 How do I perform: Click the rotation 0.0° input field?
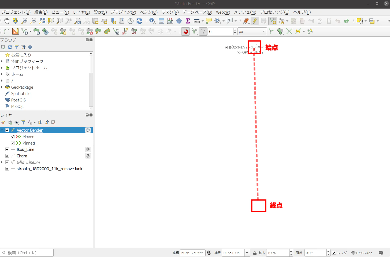pos(315,253)
